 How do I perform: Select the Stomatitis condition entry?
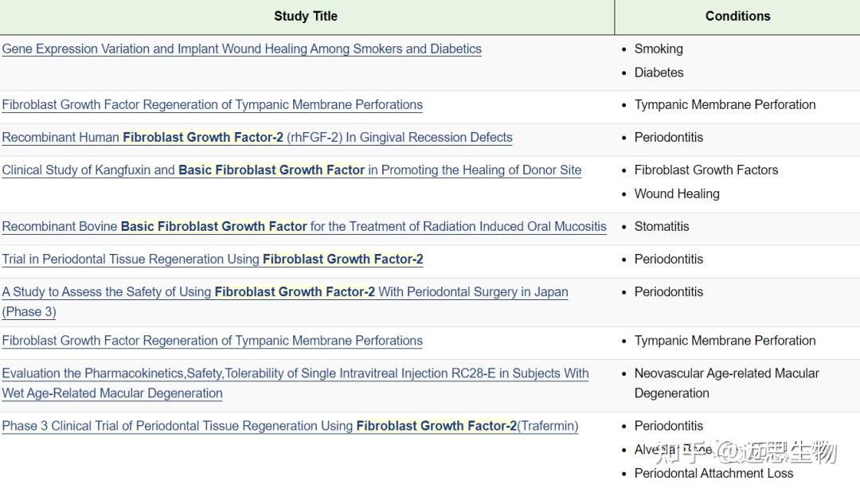coord(662,226)
